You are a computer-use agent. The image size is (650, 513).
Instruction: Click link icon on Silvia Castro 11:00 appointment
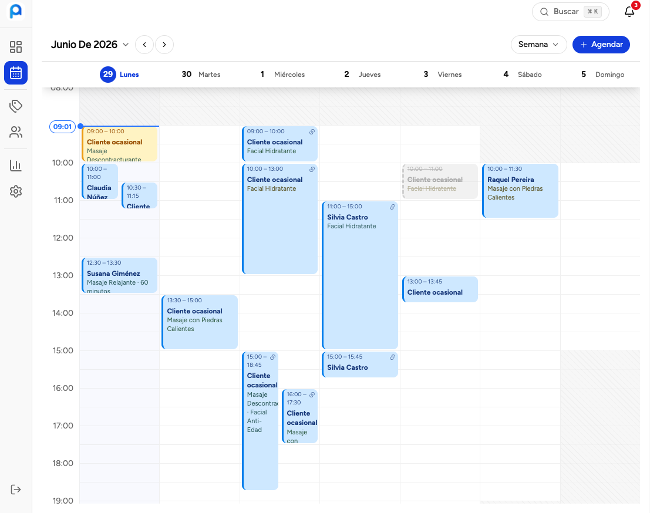click(392, 207)
